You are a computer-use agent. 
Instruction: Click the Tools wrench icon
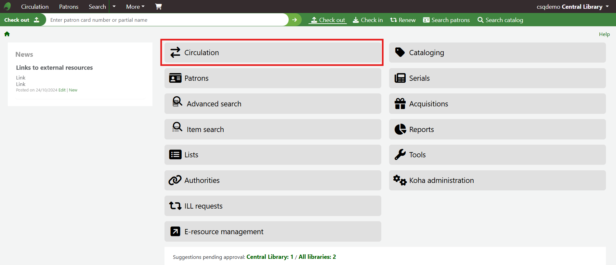pos(400,155)
